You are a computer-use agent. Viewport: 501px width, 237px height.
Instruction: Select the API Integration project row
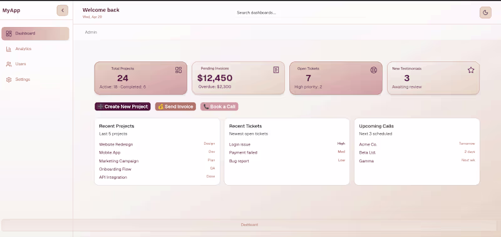coord(157,177)
